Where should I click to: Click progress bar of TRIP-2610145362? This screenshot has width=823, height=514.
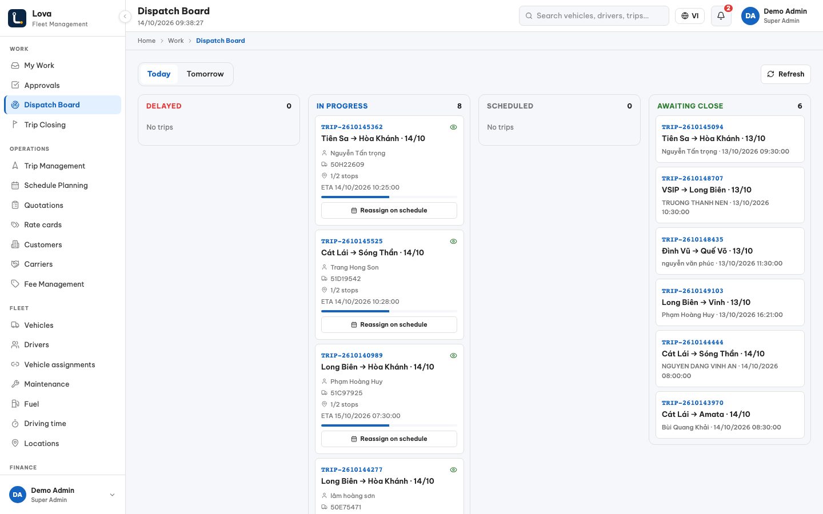[389, 197]
